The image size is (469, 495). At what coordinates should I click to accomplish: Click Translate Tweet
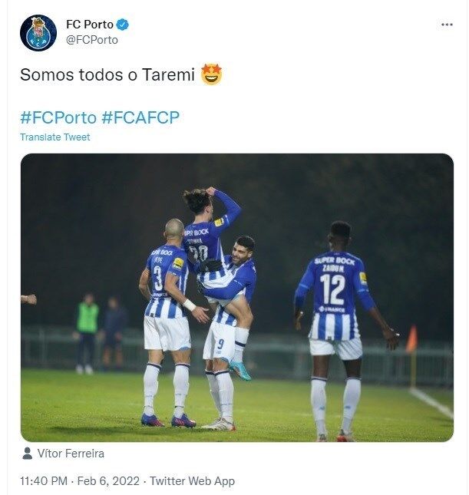coord(55,137)
